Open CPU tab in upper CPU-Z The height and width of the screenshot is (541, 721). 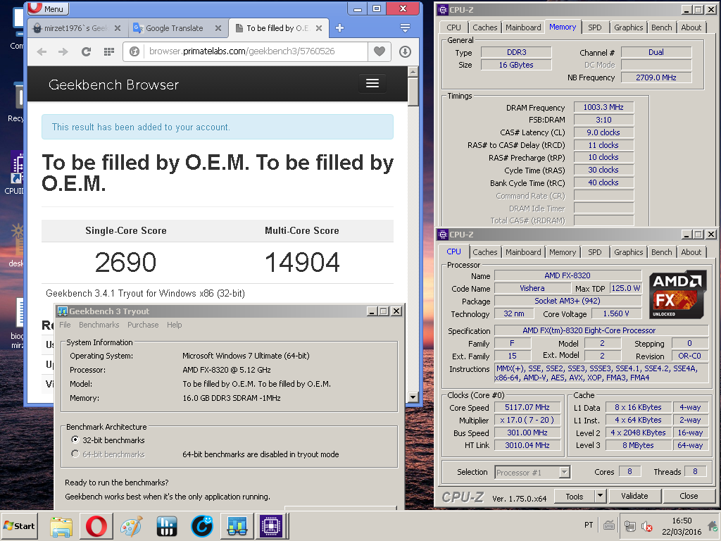pyautogui.click(x=453, y=27)
